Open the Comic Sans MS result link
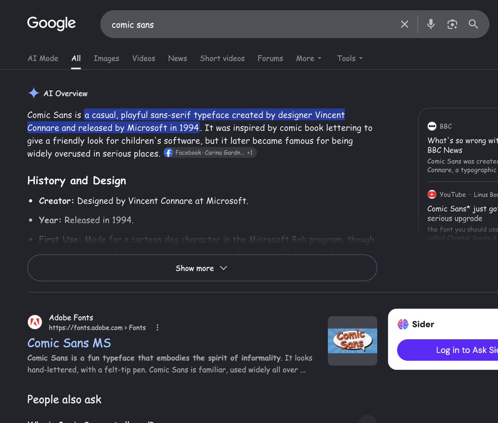This screenshot has height=423, width=498. (69, 343)
